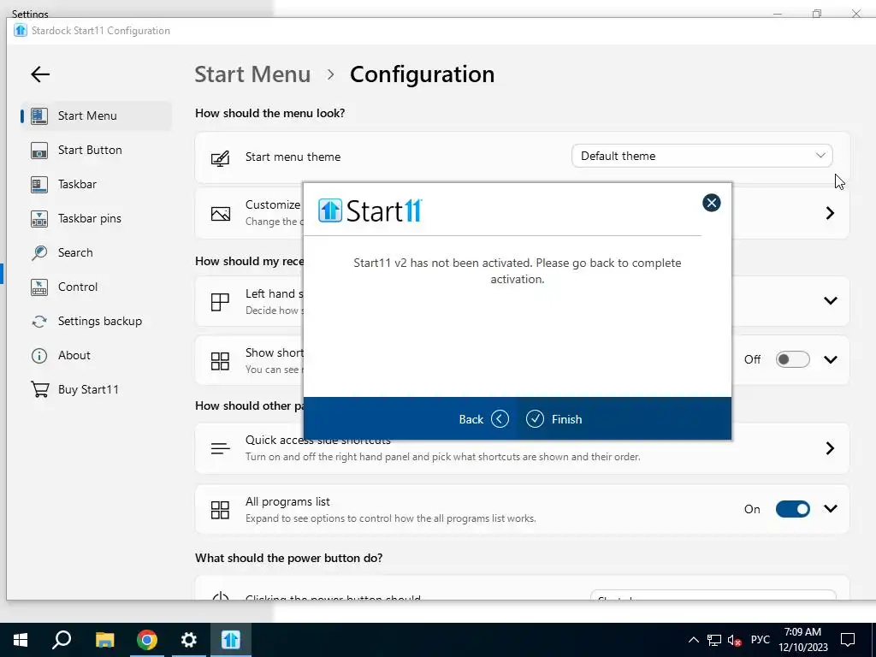This screenshot has width=876, height=657.
Task: Click the Show shortcuts grid icon
Action: (x=220, y=361)
